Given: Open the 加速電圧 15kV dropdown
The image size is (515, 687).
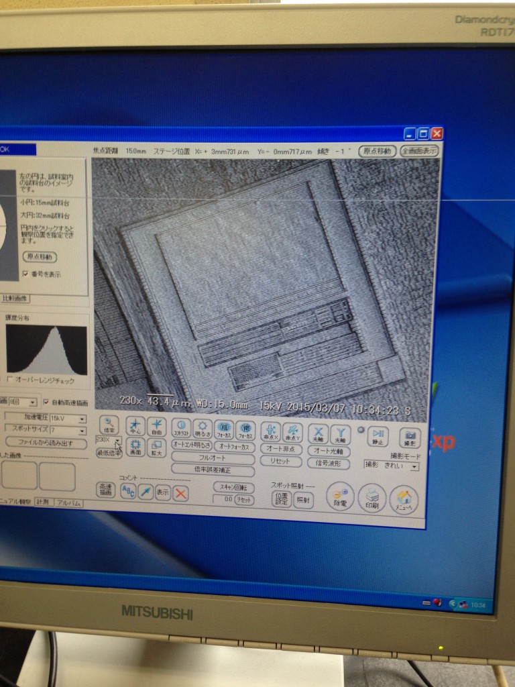Looking at the screenshot, I should point(68,418).
